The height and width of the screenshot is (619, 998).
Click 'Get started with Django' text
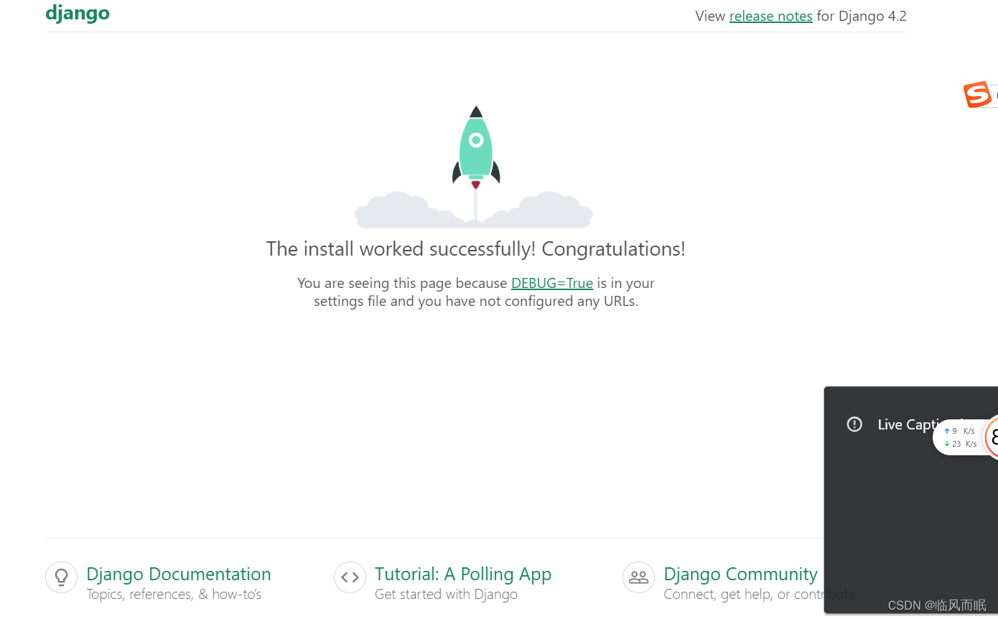446,595
